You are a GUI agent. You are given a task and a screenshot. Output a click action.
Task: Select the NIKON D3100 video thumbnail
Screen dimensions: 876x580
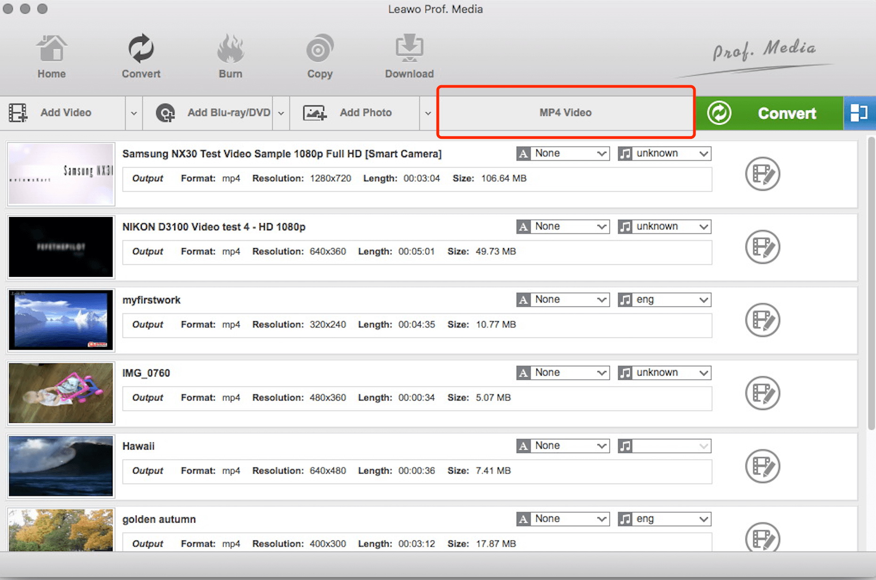point(61,247)
